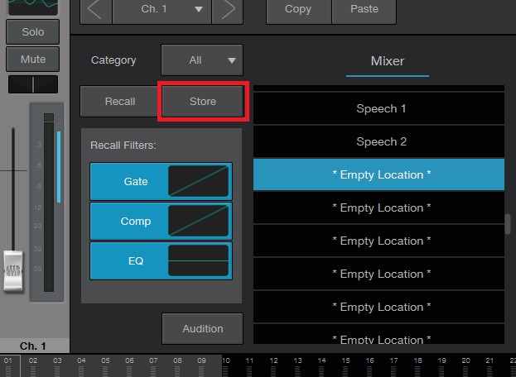Mute channel 1
The height and width of the screenshot is (377, 516).
click(32, 59)
